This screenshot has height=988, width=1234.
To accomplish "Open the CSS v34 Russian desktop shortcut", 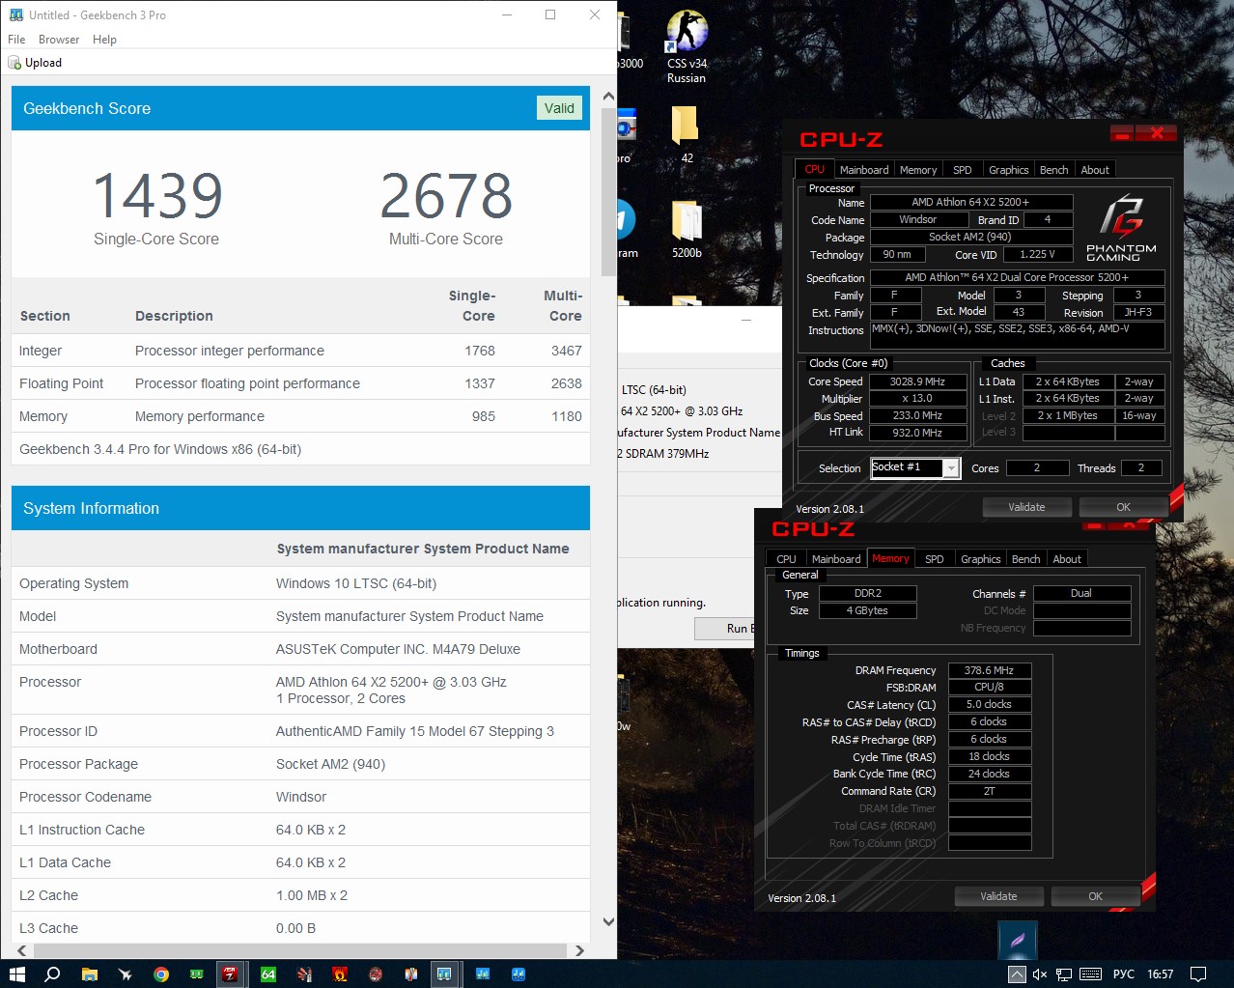I will pyautogui.click(x=687, y=47).
